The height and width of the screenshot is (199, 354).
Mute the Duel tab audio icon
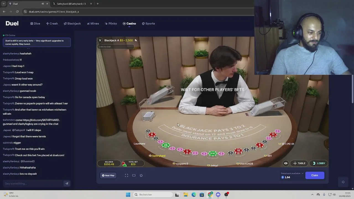click(43, 4)
